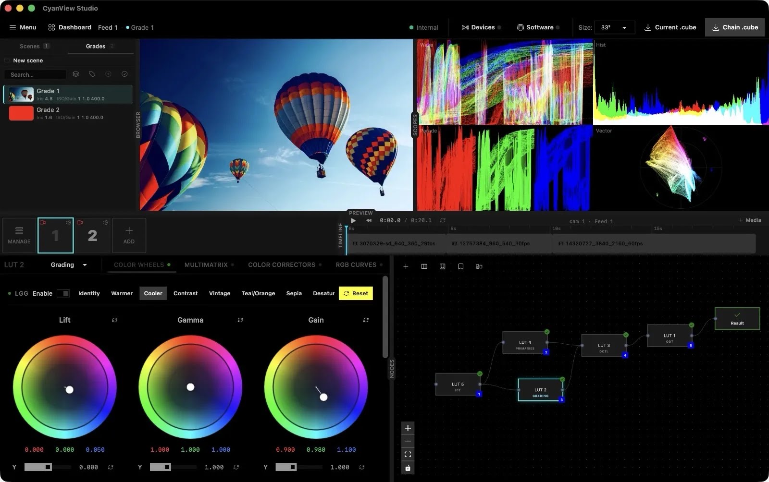
Task: Click the lock icon in node graph controls
Action: [x=408, y=468]
